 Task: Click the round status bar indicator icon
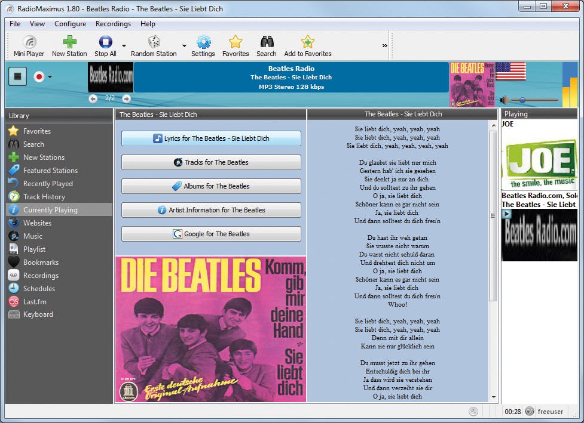coord(473,411)
